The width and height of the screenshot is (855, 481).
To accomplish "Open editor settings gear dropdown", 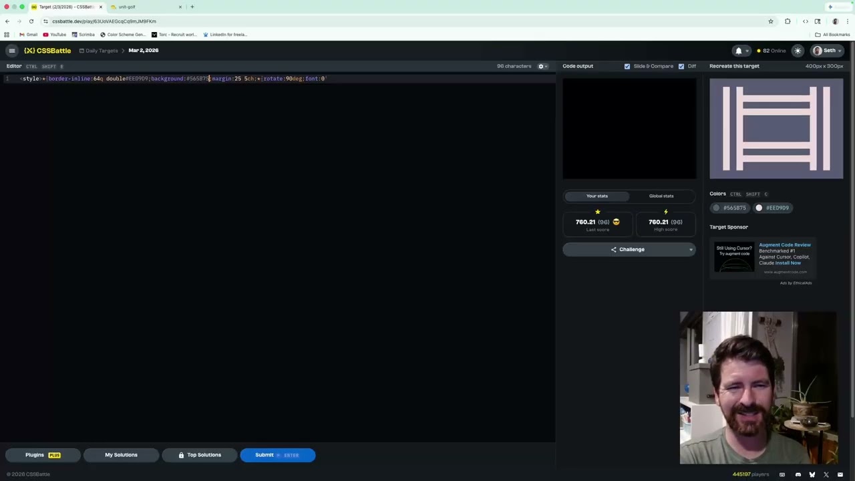I will [x=543, y=66].
